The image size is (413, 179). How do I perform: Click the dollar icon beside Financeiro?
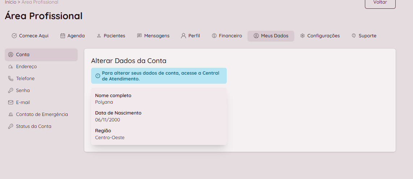(214, 36)
